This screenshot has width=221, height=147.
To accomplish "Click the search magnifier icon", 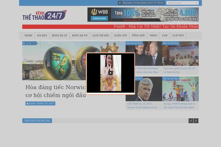I will click(196, 3).
